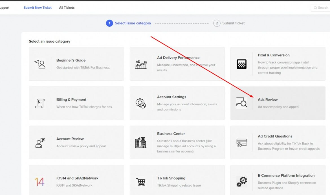
Task: Click the Pixel & Conversion checkered icon
Action: 242,64
